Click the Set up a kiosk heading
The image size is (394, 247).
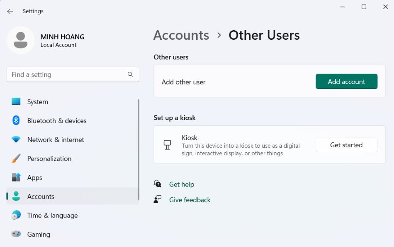[174, 118]
